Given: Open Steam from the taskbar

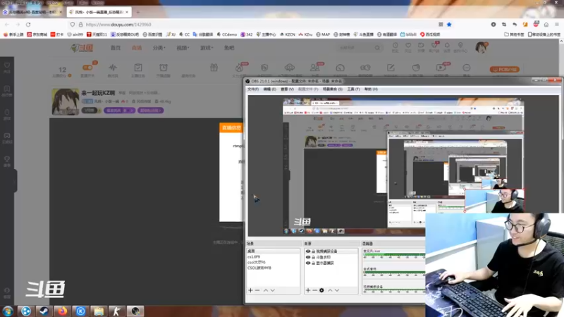Looking at the screenshot, I should coord(44,311).
